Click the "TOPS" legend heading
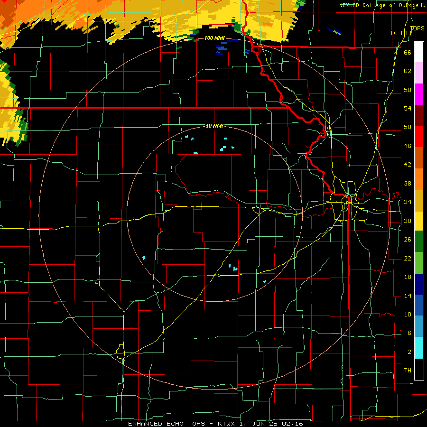The image size is (427, 427). (417, 28)
